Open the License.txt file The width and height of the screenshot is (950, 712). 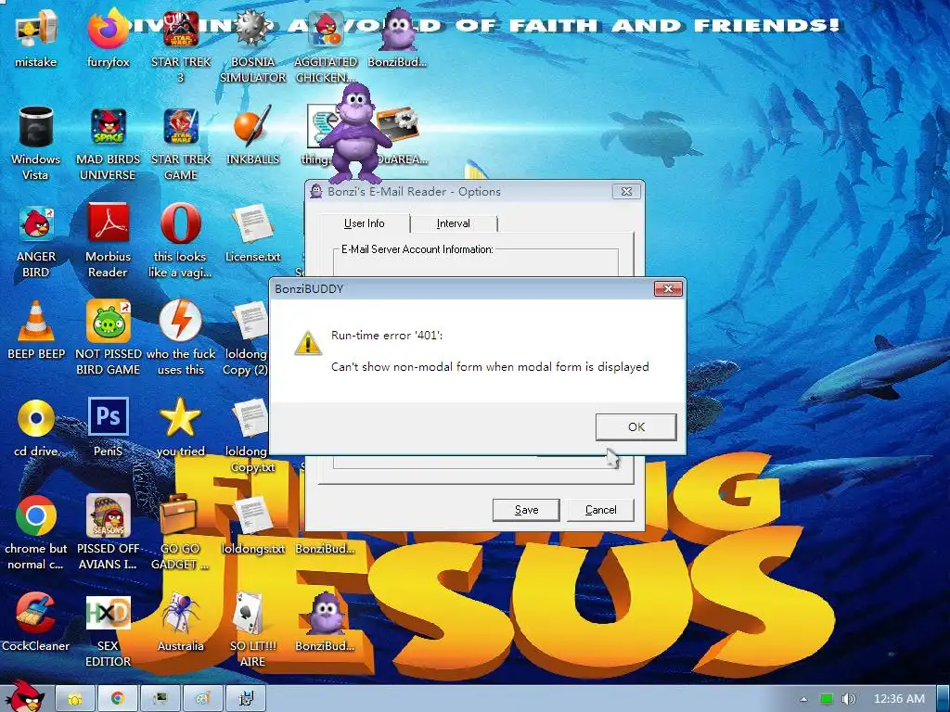click(252, 233)
